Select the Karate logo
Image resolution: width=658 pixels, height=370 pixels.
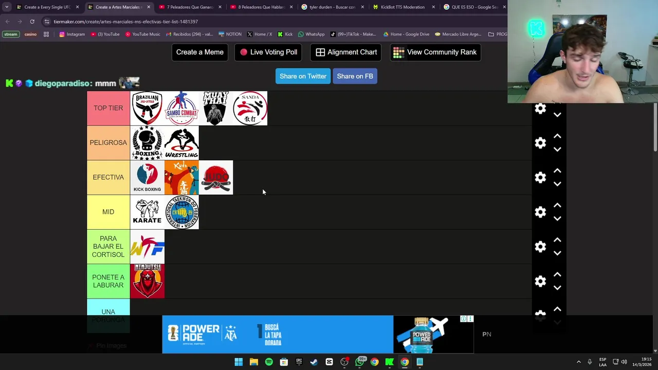point(147,212)
